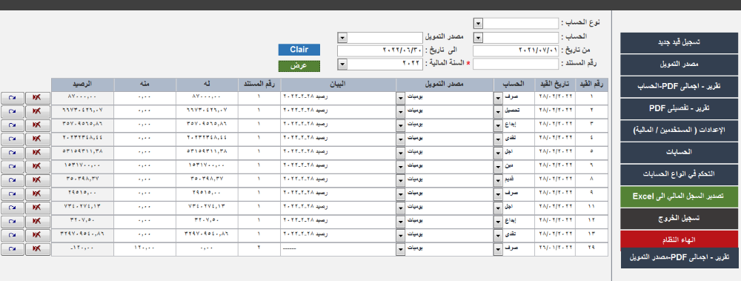Open the الحساب dropdown showing دين in entry 6
The height and width of the screenshot is (281, 741).
(x=498, y=167)
